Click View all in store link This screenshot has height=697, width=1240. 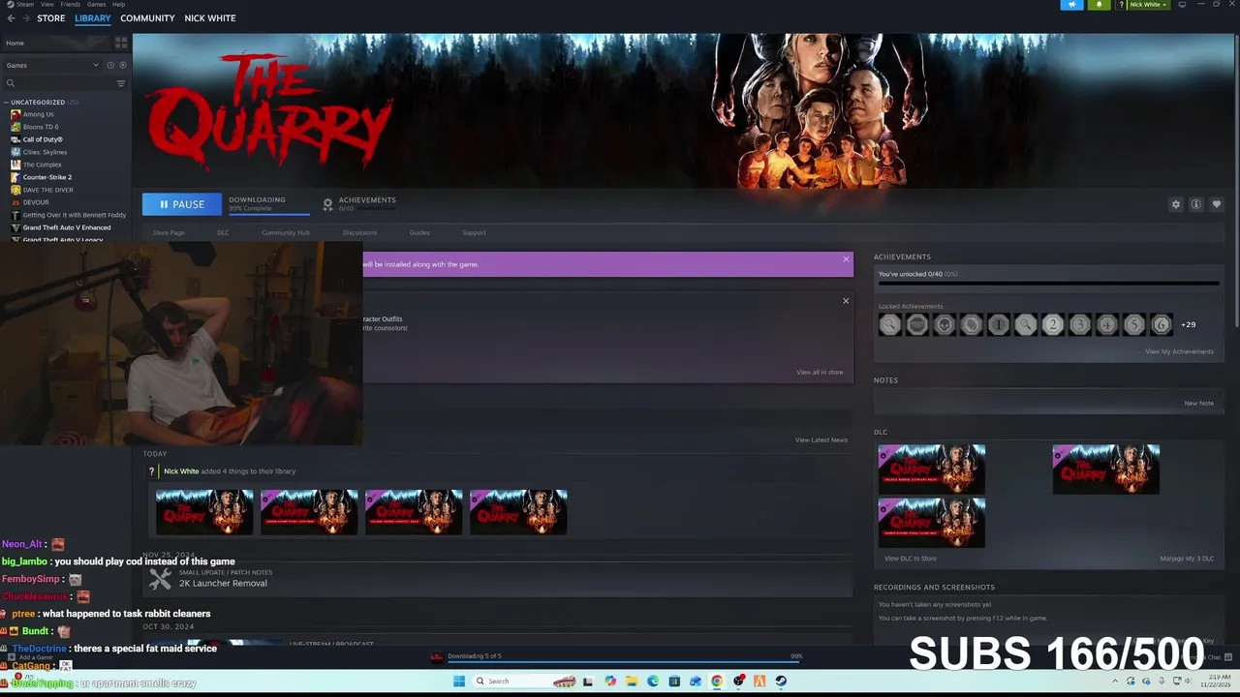click(820, 373)
